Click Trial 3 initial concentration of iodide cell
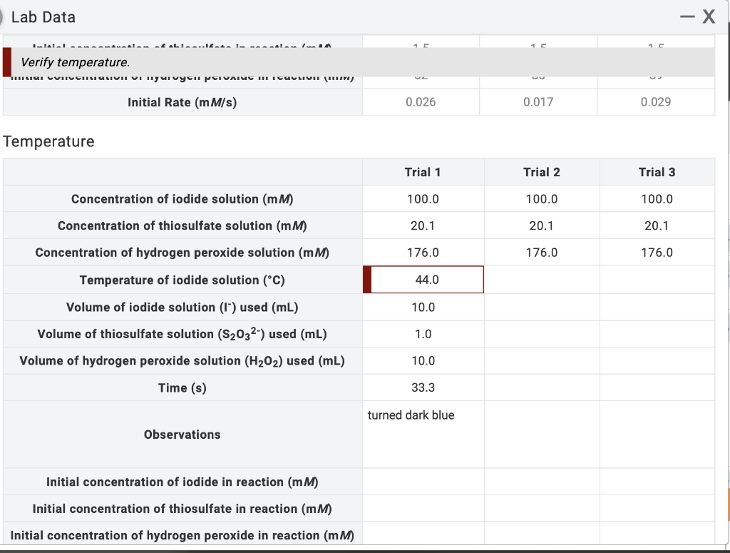 point(657,482)
